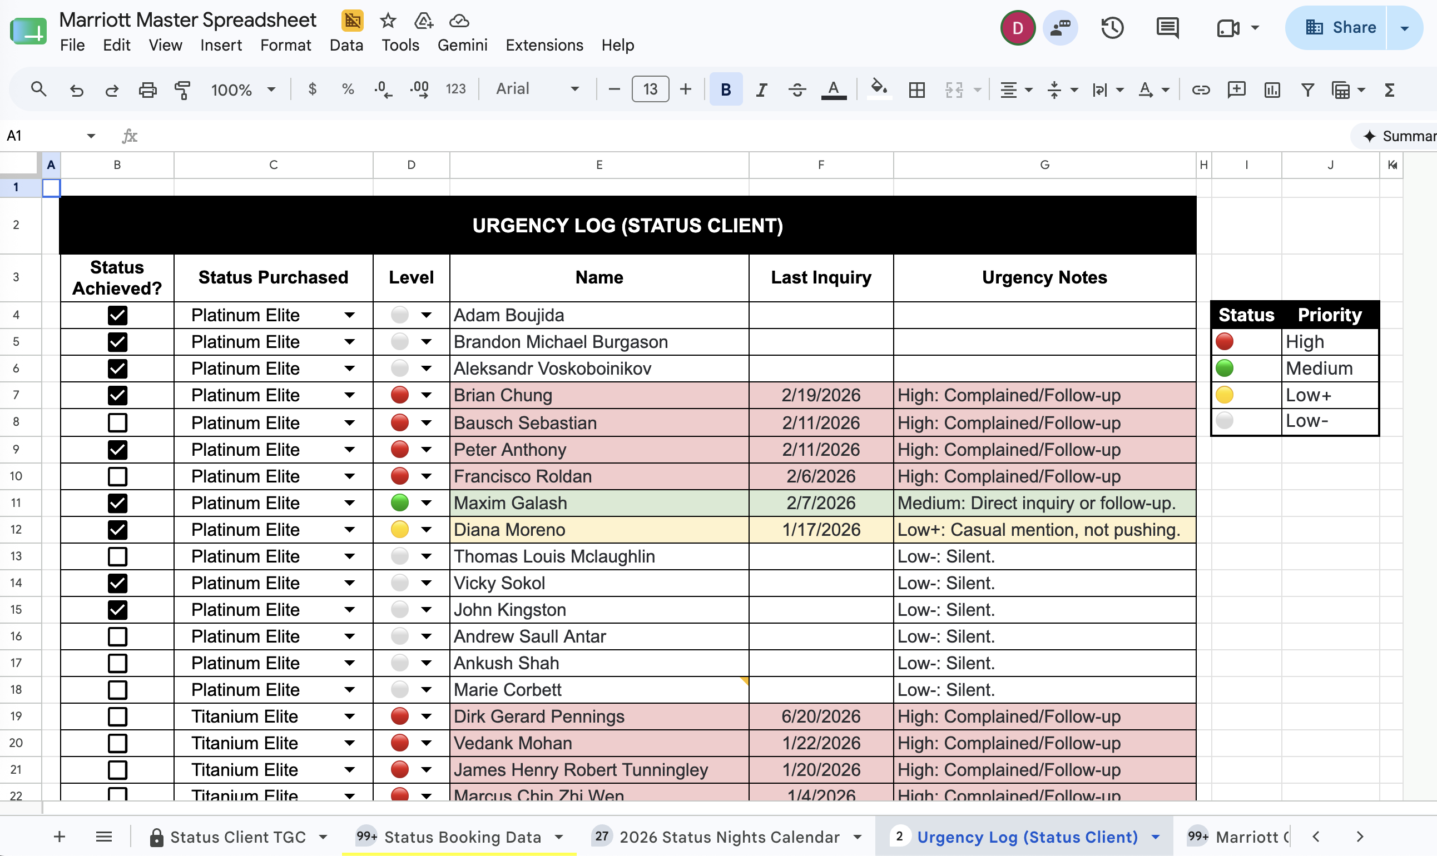Screen dimensions: 1437x856
Task: Check Status Achieved for Bausch Sebastian
Action: click(117, 423)
